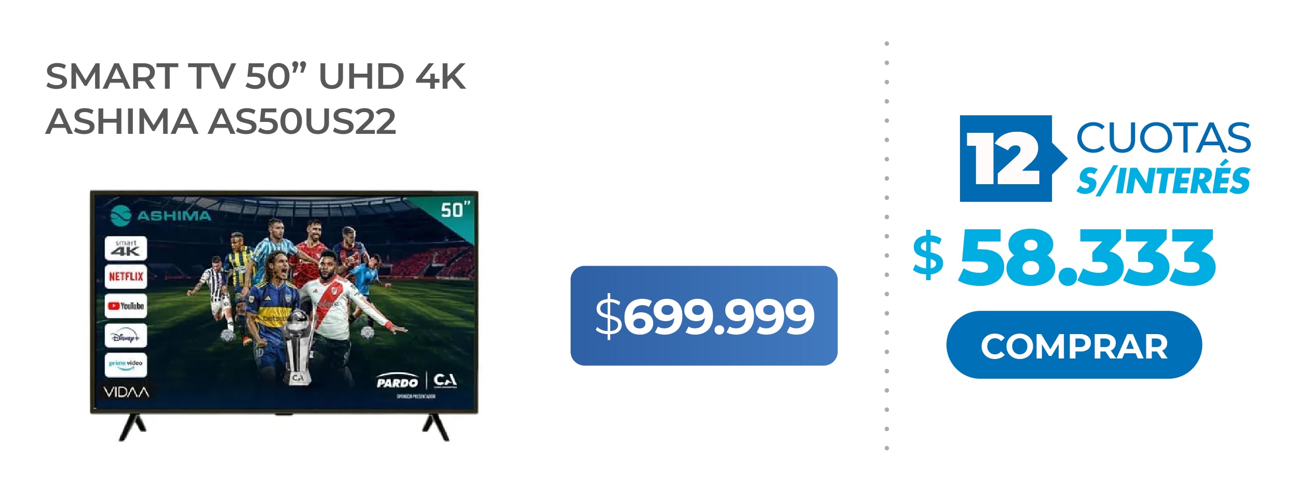This screenshot has height=497, width=1298.
Task: Click the $699.999 price badge
Action: 704,315
